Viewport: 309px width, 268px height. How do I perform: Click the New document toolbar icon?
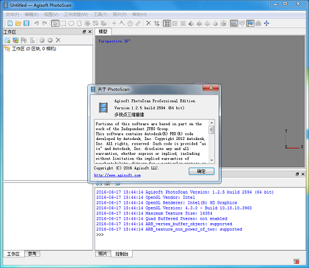tap(10, 23)
